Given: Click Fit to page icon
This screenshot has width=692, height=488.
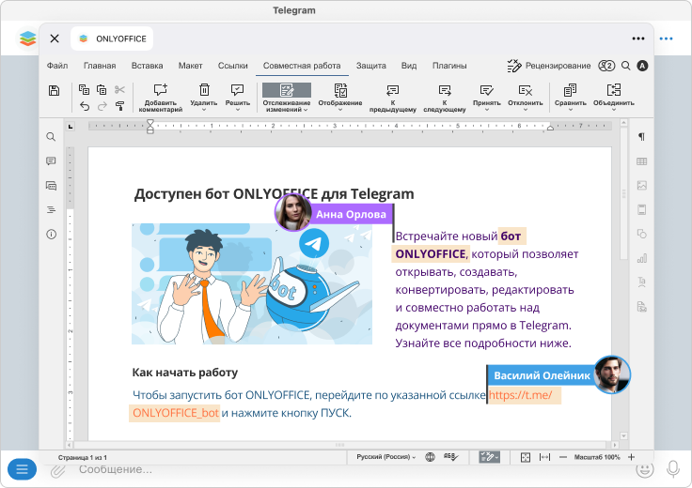Looking at the screenshot, I should (526, 457).
